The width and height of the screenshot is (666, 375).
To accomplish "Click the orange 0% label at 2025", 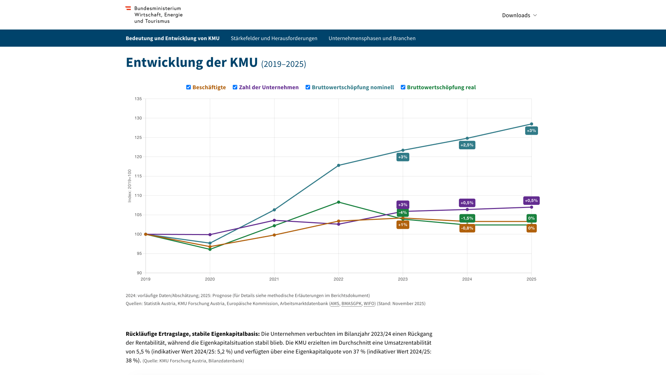I will pyautogui.click(x=531, y=228).
